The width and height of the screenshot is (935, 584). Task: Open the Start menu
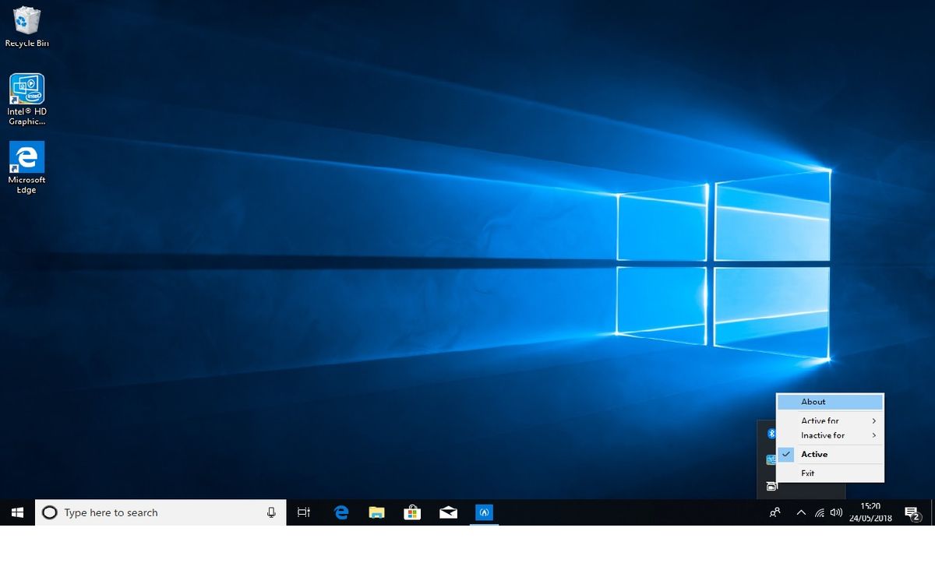[x=16, y=512]
